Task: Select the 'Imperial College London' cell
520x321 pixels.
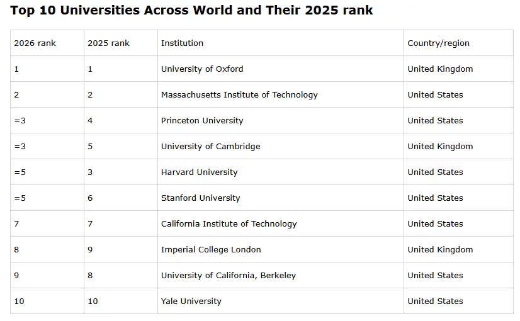Action: tap(211, 250)
